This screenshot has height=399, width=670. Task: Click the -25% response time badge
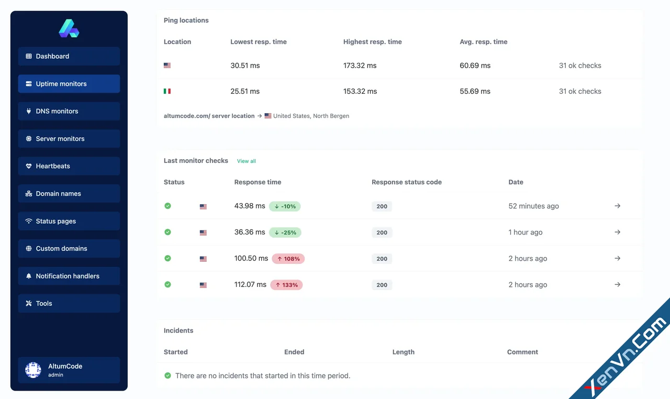point(285,232)
